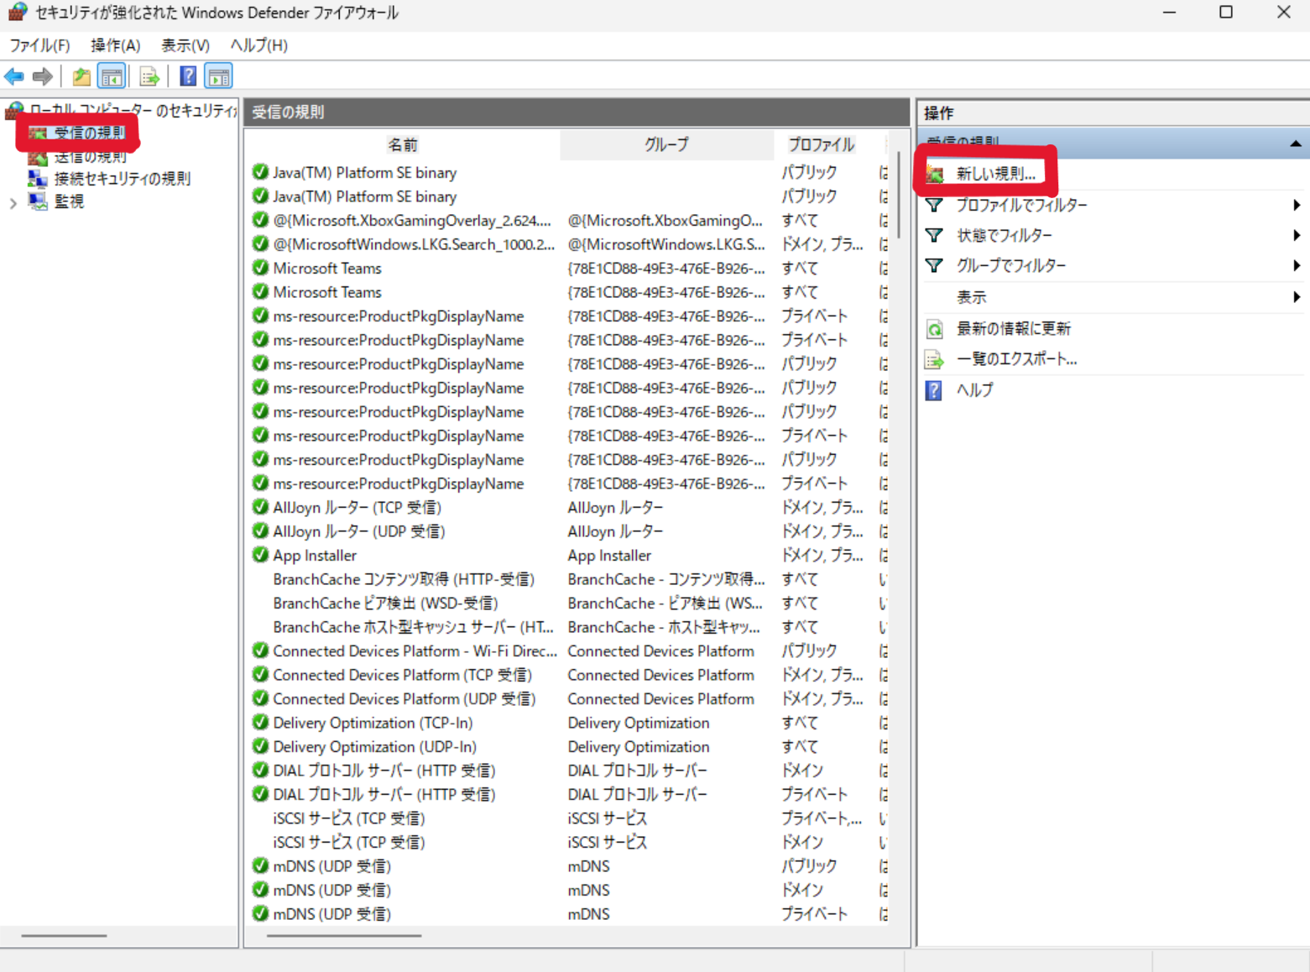Viewport: 1310px width, 972px height.
Task: Click the 最新の情報に更新 refresh icon
Action: click(x=934, y=329)
